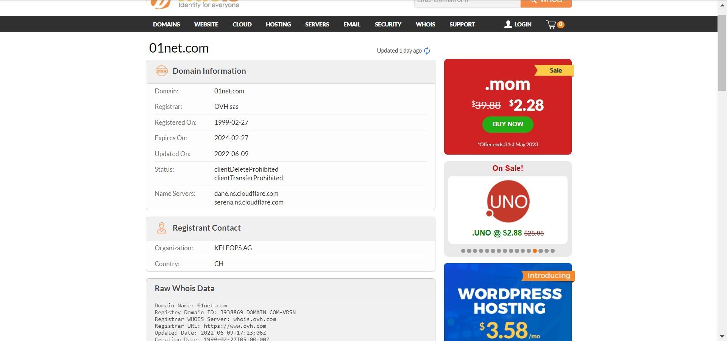Screen dimensions: 727x341
Task: Open the DOMAINS menu
Action: 166,24
